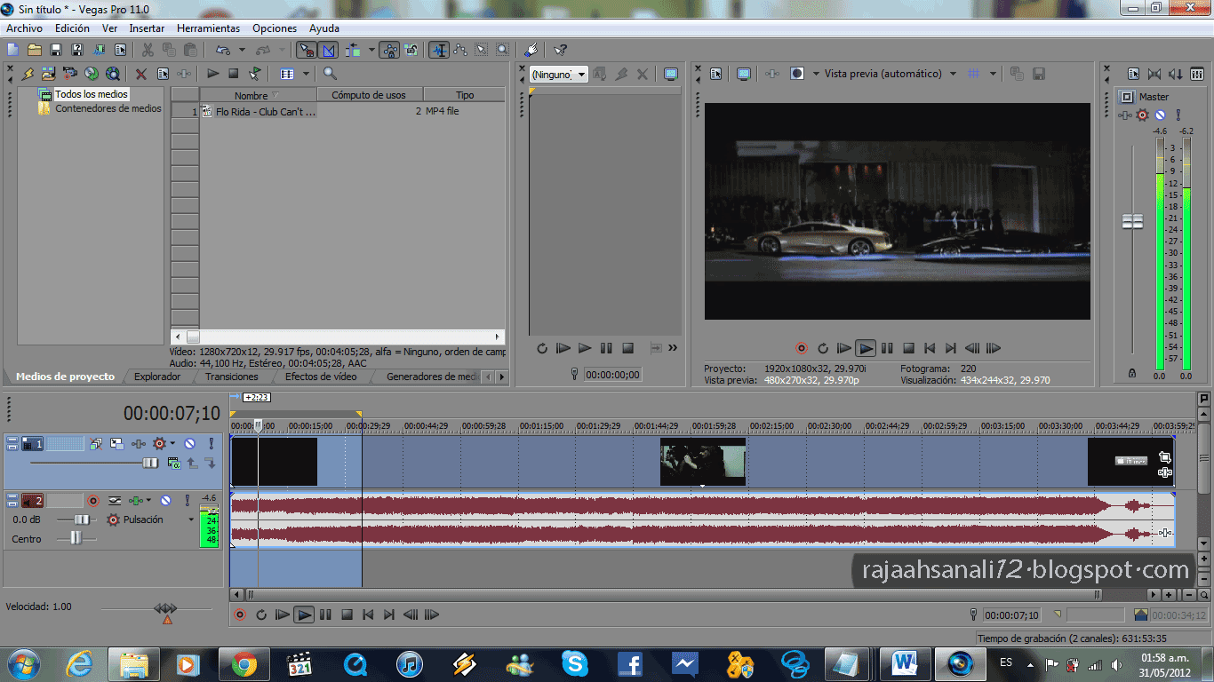Open Project Video Properties icon in preview toolbar
The height and width of the screenshot is (682, 1214).
[715, 74]
